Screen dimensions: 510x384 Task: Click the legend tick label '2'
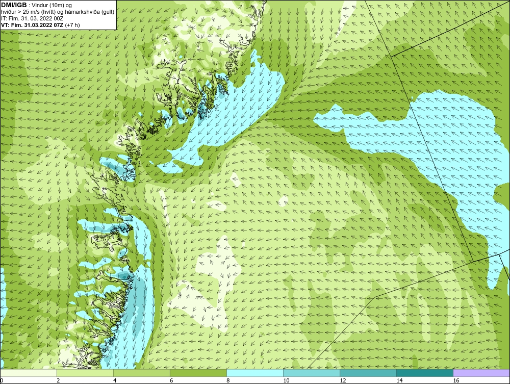pyautogui.click(x=58, y=380)
